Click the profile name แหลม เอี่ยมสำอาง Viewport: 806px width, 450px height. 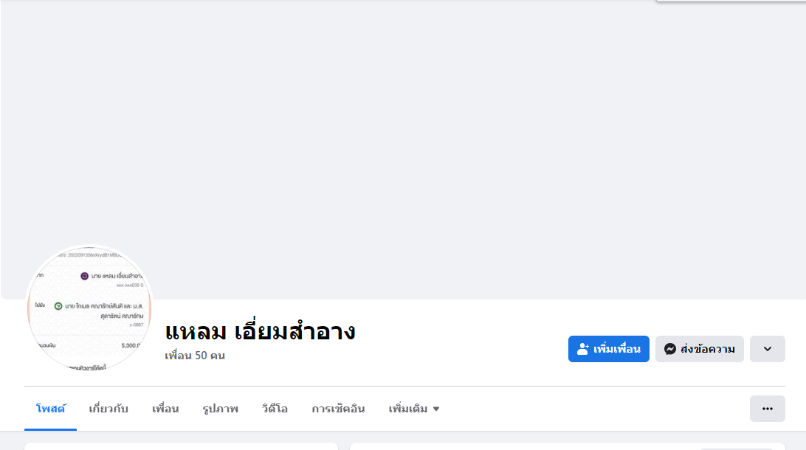tap(260, 331)
